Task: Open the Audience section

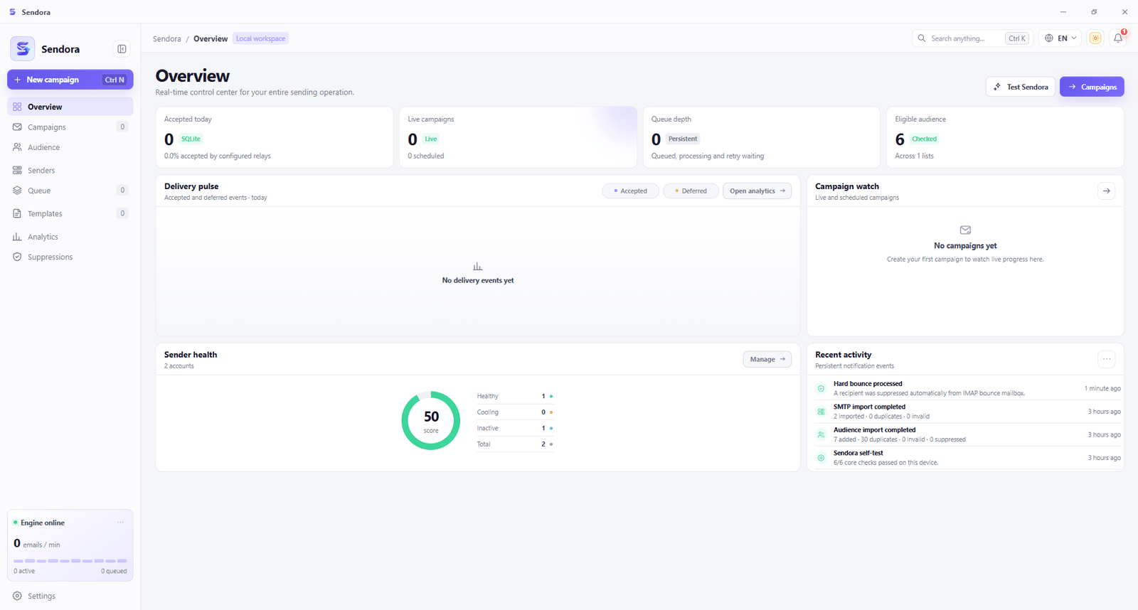Action: (70, 147)
